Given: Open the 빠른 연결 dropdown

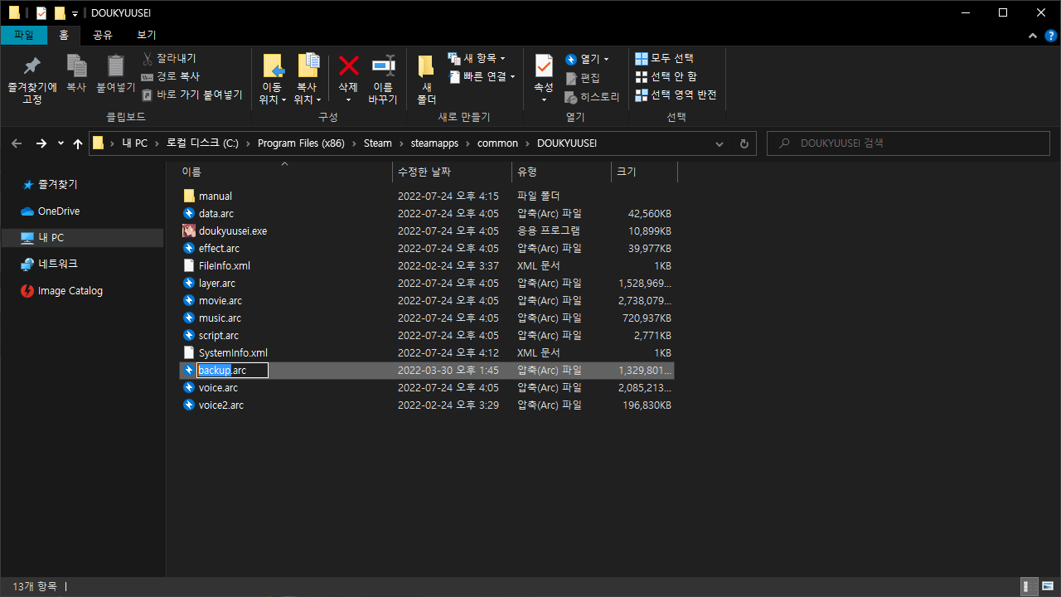Looking at the screenshot, I should [x=482, y=76].
